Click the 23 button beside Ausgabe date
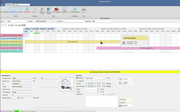The height and width of the screenshot is (112, 180). point(100,83)
